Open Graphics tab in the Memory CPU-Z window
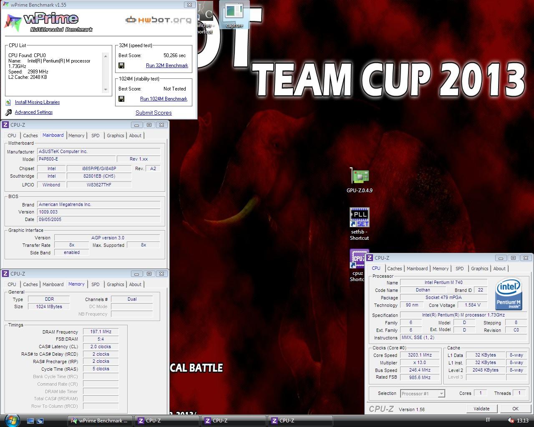 point(116,284)
